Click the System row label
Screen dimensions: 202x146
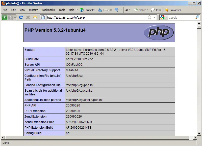click(30, 50)
